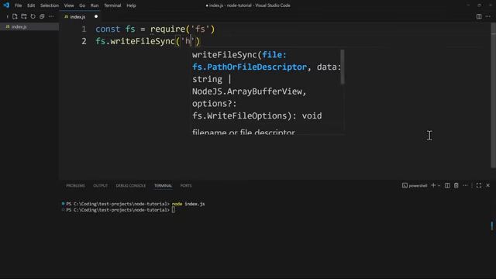Switch to the Terminal panel tab

[163, 186]
